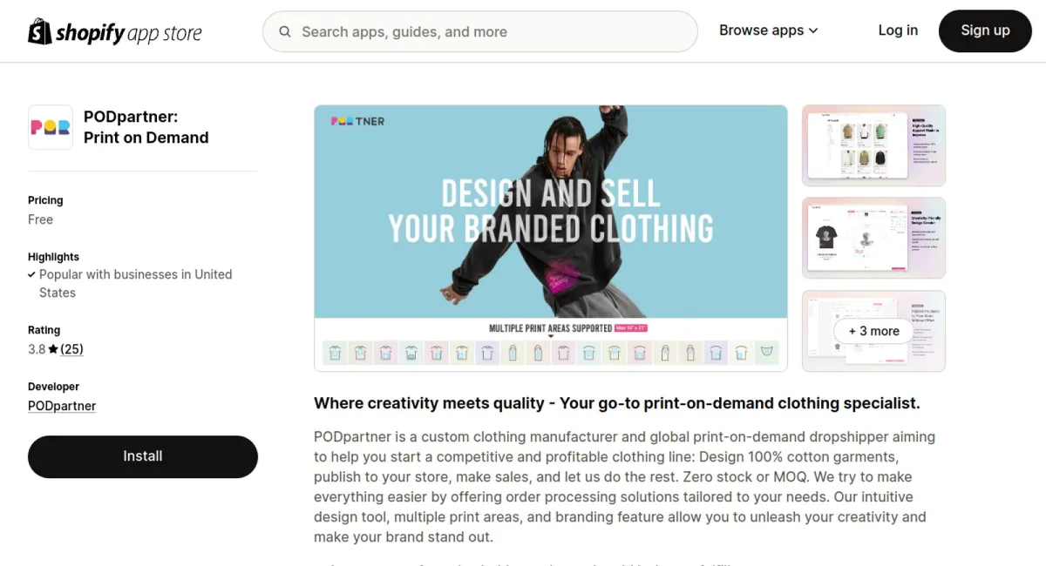The image size is (1046, 566).
Task: Select the 3.8 rating value
Action: 37,349
